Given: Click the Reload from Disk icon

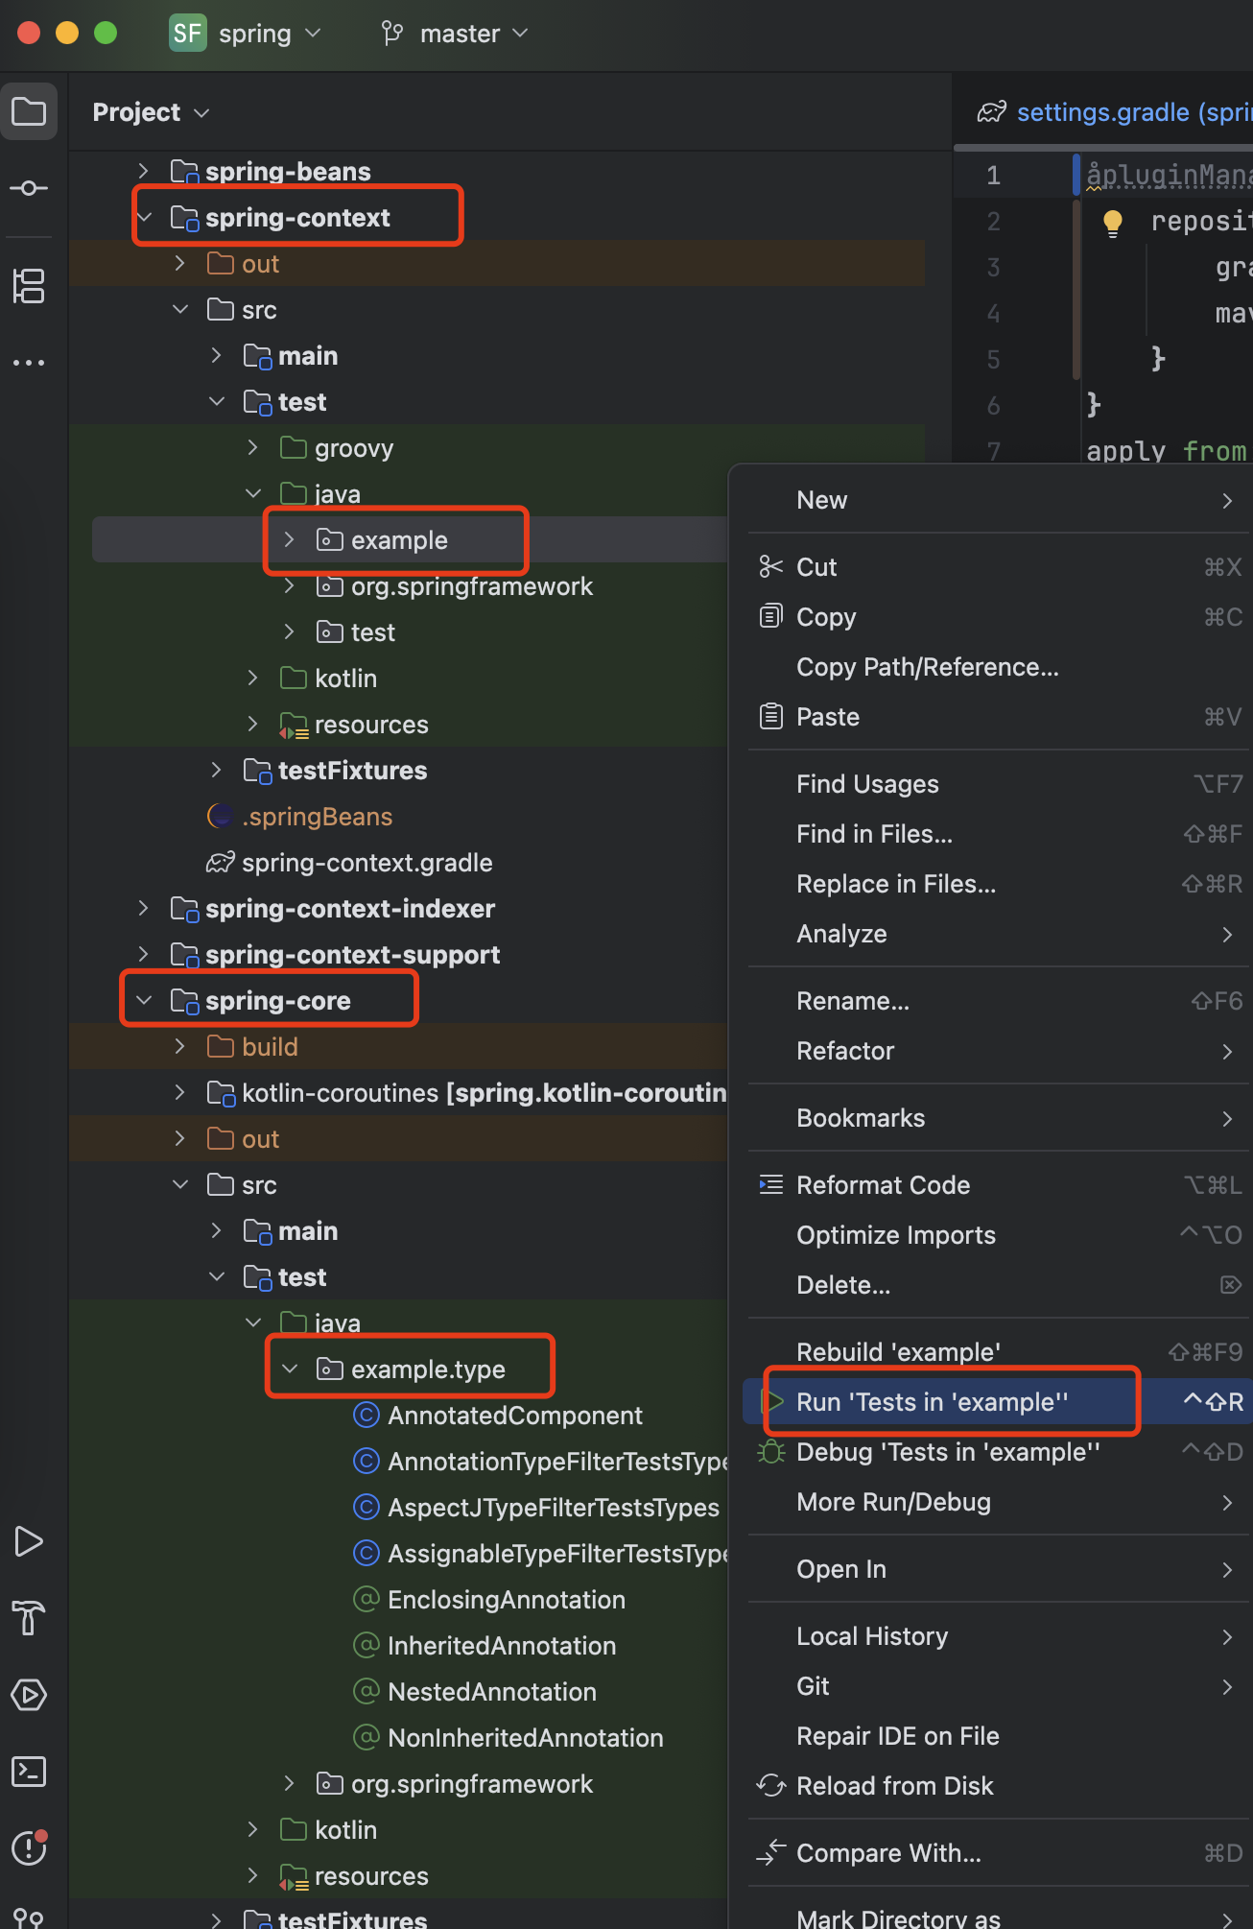Looking at the screenshot, I should tap(771, 1785).
